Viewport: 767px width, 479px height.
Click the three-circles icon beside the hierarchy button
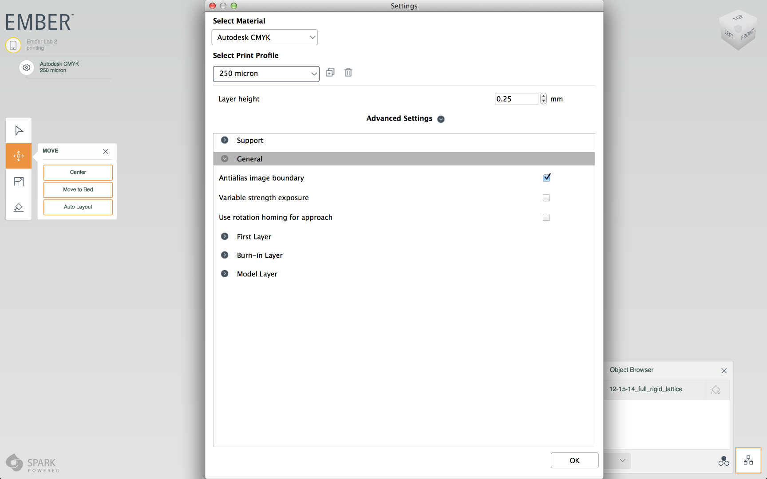click(724, 461)
